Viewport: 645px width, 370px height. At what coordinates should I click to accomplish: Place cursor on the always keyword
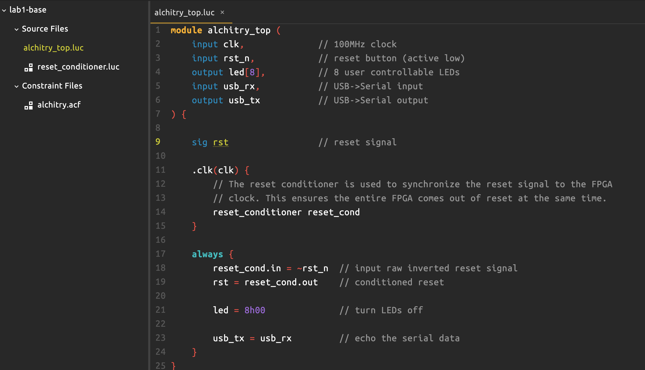pyautogui.click(x=207, y=254)
